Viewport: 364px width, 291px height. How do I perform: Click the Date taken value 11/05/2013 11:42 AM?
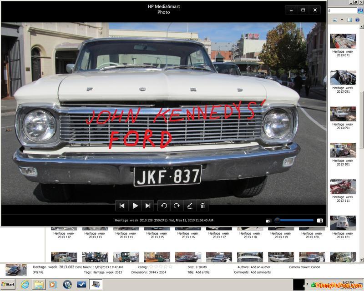(x=108, y=267)
